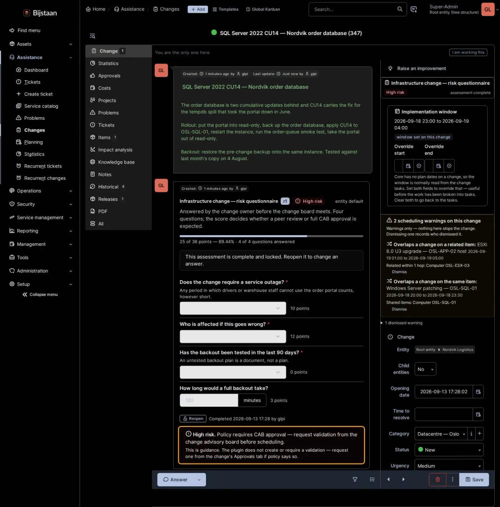The width and height of the screenshot is (500, 507).
Task: Click the search magnifier icon
Action: click(x=400, y=9)
